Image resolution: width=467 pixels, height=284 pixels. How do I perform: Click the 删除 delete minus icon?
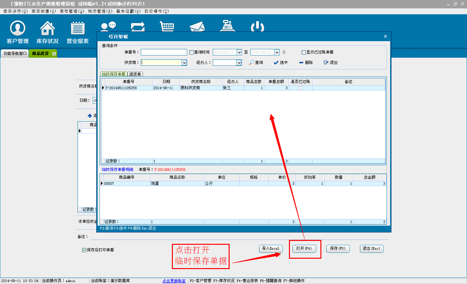tap(301, 63)
